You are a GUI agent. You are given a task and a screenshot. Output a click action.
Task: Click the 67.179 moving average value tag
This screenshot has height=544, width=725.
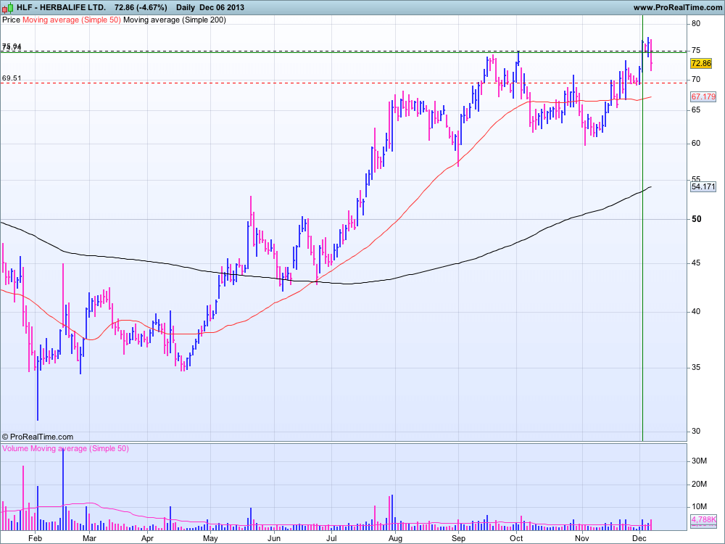703,96
